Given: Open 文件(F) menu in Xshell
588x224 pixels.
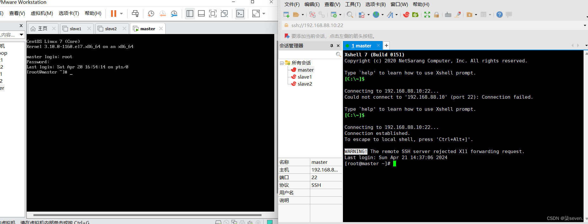Looking at the screenshot, I should click(x=292, y=4).
